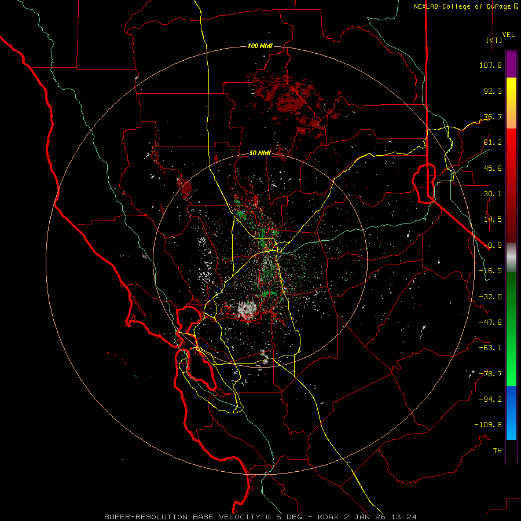Pick the blue segment of velocity scale

pyautogui.click(x=511, y=413)
